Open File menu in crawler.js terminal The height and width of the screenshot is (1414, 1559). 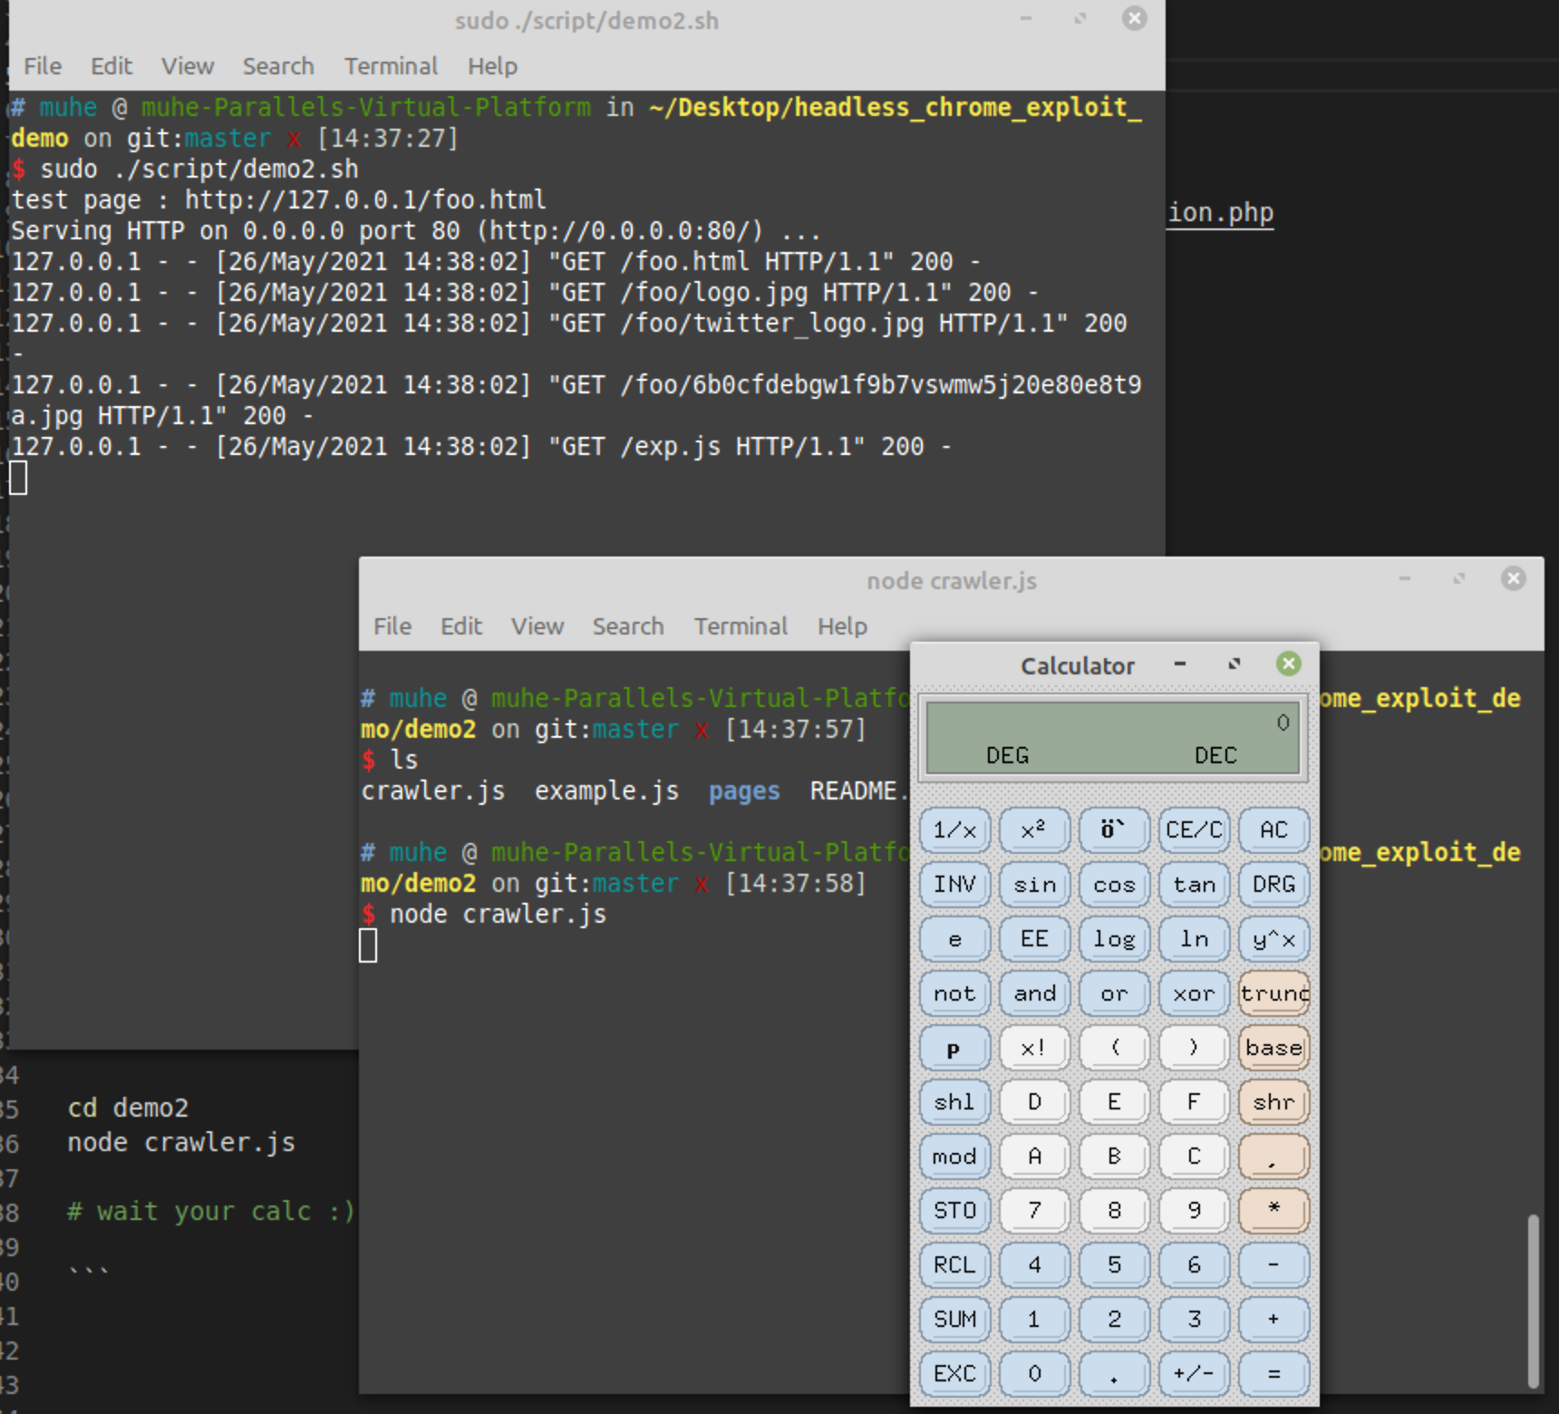[x=392, y=626]
